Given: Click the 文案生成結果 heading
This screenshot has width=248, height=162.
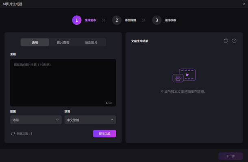Looking at the screenshot, I should (139, 41).
